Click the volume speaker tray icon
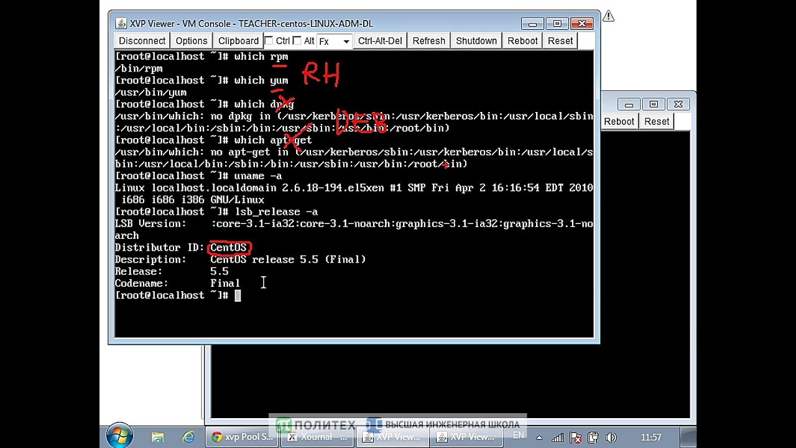The width and height of the screenshot is (796, 448). coord(611,438)
